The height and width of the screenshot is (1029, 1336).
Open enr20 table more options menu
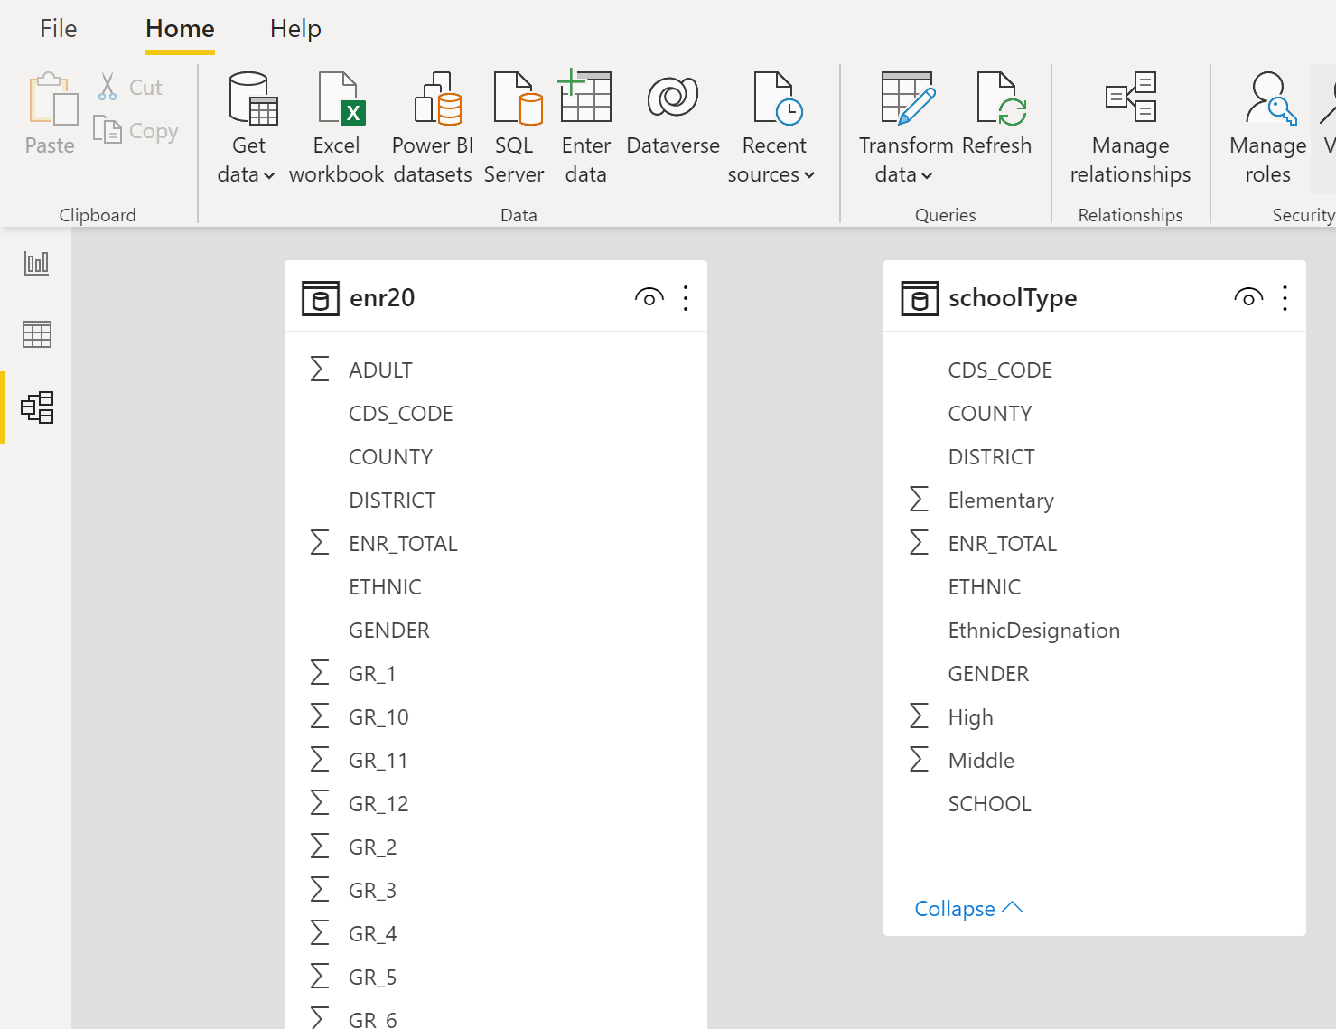coord(686,298)
